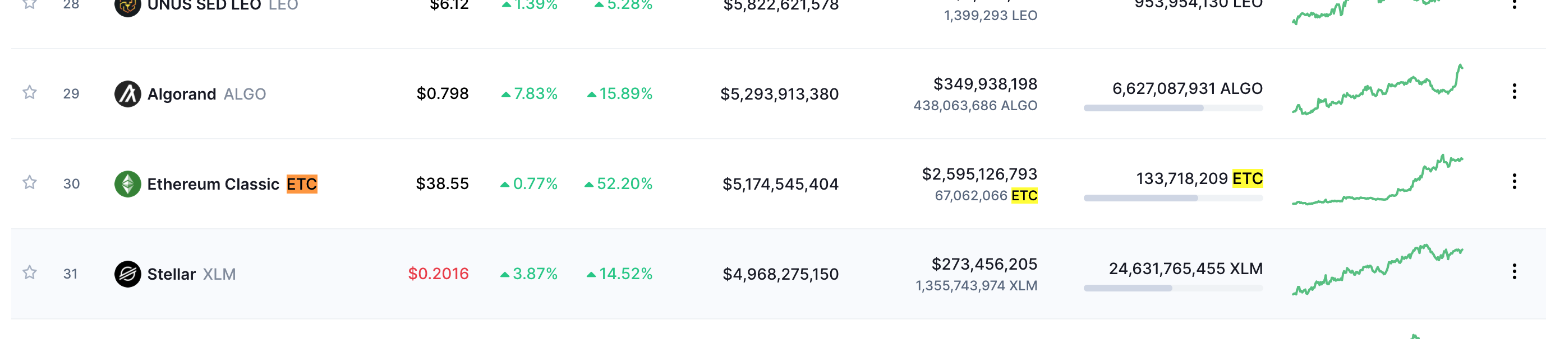
Task: Open the three-dot menu for Algorand
Action: (1514, 92)
